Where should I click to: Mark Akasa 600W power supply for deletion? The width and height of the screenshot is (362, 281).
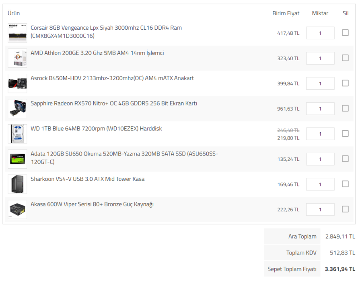point(345,209)
